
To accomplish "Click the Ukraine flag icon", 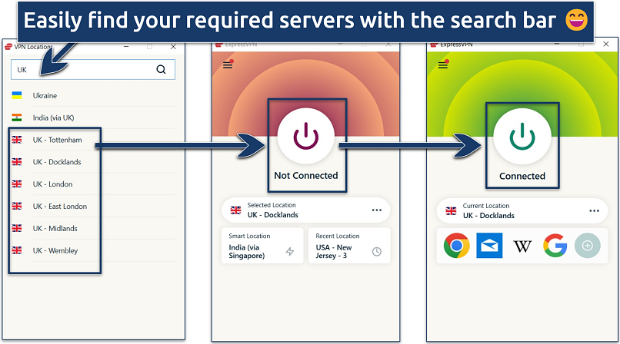I will pyautogui.click(x=17, y=95).
